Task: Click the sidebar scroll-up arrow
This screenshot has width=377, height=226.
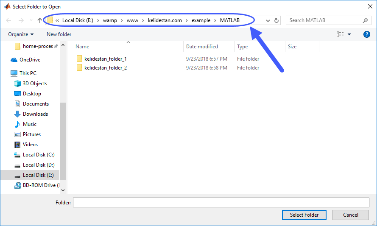Action: (63, 45)
